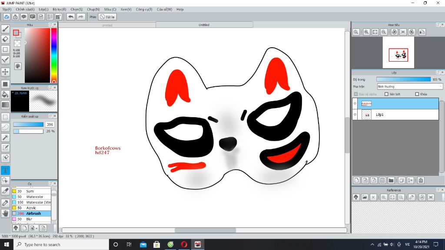This screenshot has width=445, height=250.
Task: Toggle visibility of the top text layer
Action: click(x=355, y=103)
